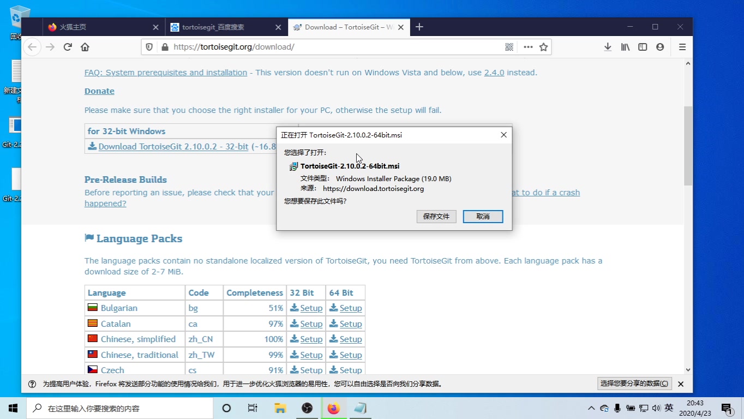Click scrollbar down arrow on page
Image resolution: width=744 pixels, height=419 pixels.
[x=688, y=370]
